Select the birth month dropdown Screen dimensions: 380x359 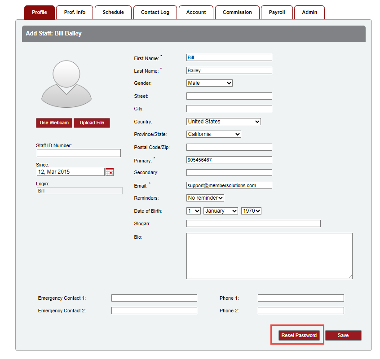[x=221, y=211]
